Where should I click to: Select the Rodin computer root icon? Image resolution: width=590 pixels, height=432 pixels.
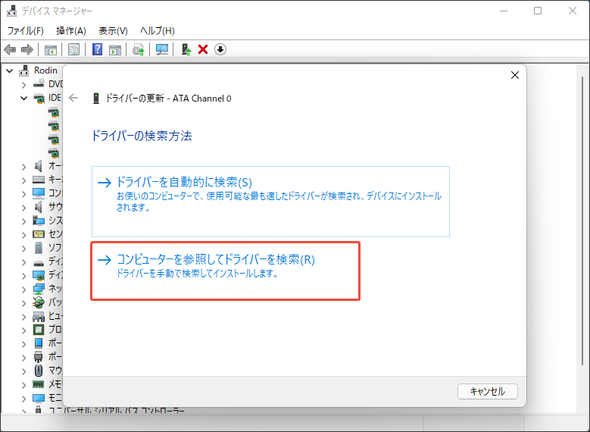point(24,70)
